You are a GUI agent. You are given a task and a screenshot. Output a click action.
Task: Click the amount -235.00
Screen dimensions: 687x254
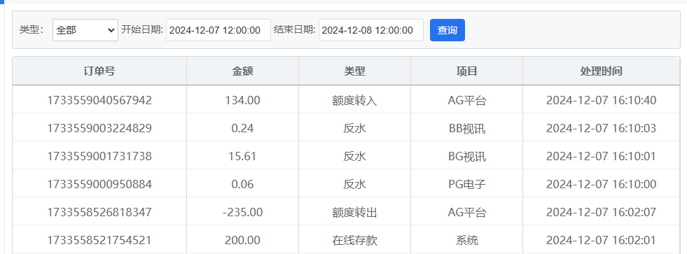pyautogui.click(x=243, y=213)
